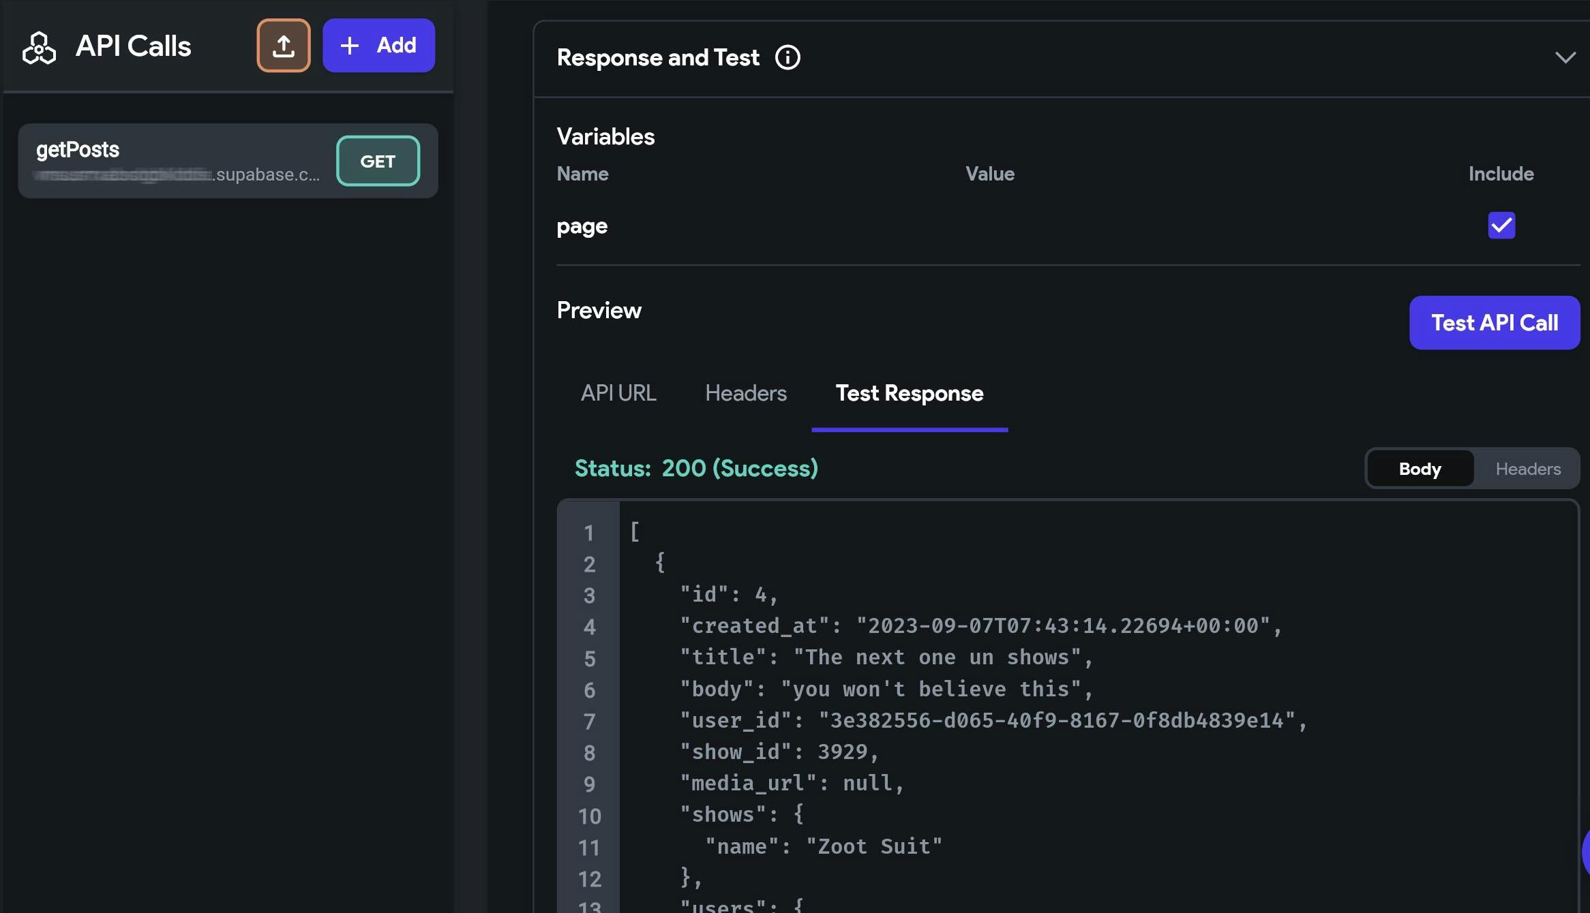Click the plus Add API call button
The height and width of the screenshot is (913, 1590).
pyautogui.click(x=378, y=46)
